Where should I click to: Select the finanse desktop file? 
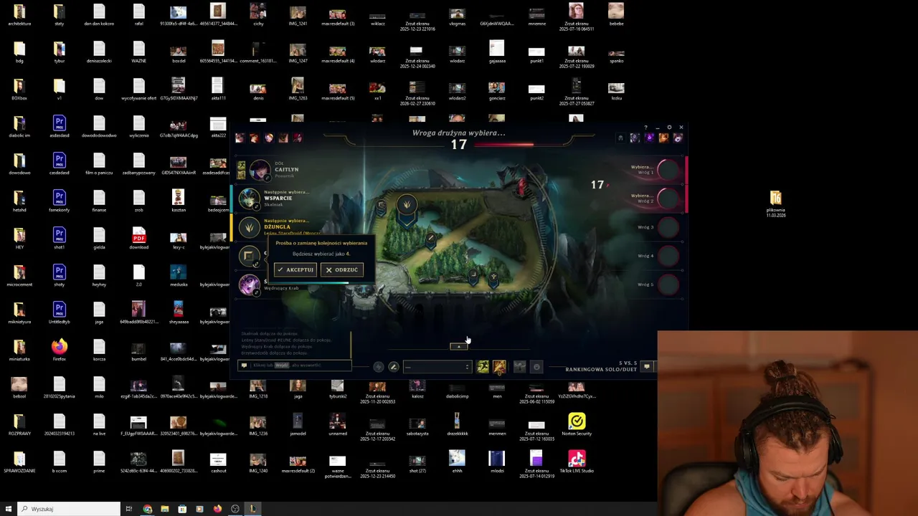click(x=99, y=201)
